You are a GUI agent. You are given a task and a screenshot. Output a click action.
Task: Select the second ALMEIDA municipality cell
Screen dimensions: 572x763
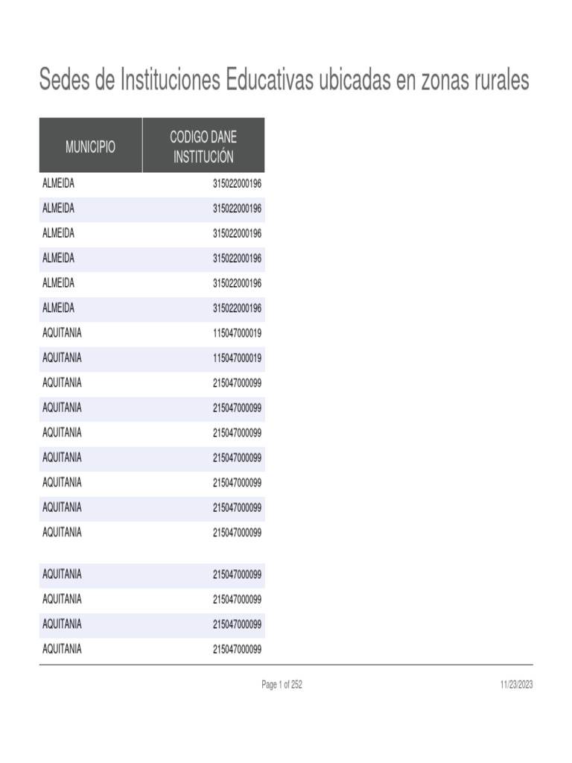59,208
